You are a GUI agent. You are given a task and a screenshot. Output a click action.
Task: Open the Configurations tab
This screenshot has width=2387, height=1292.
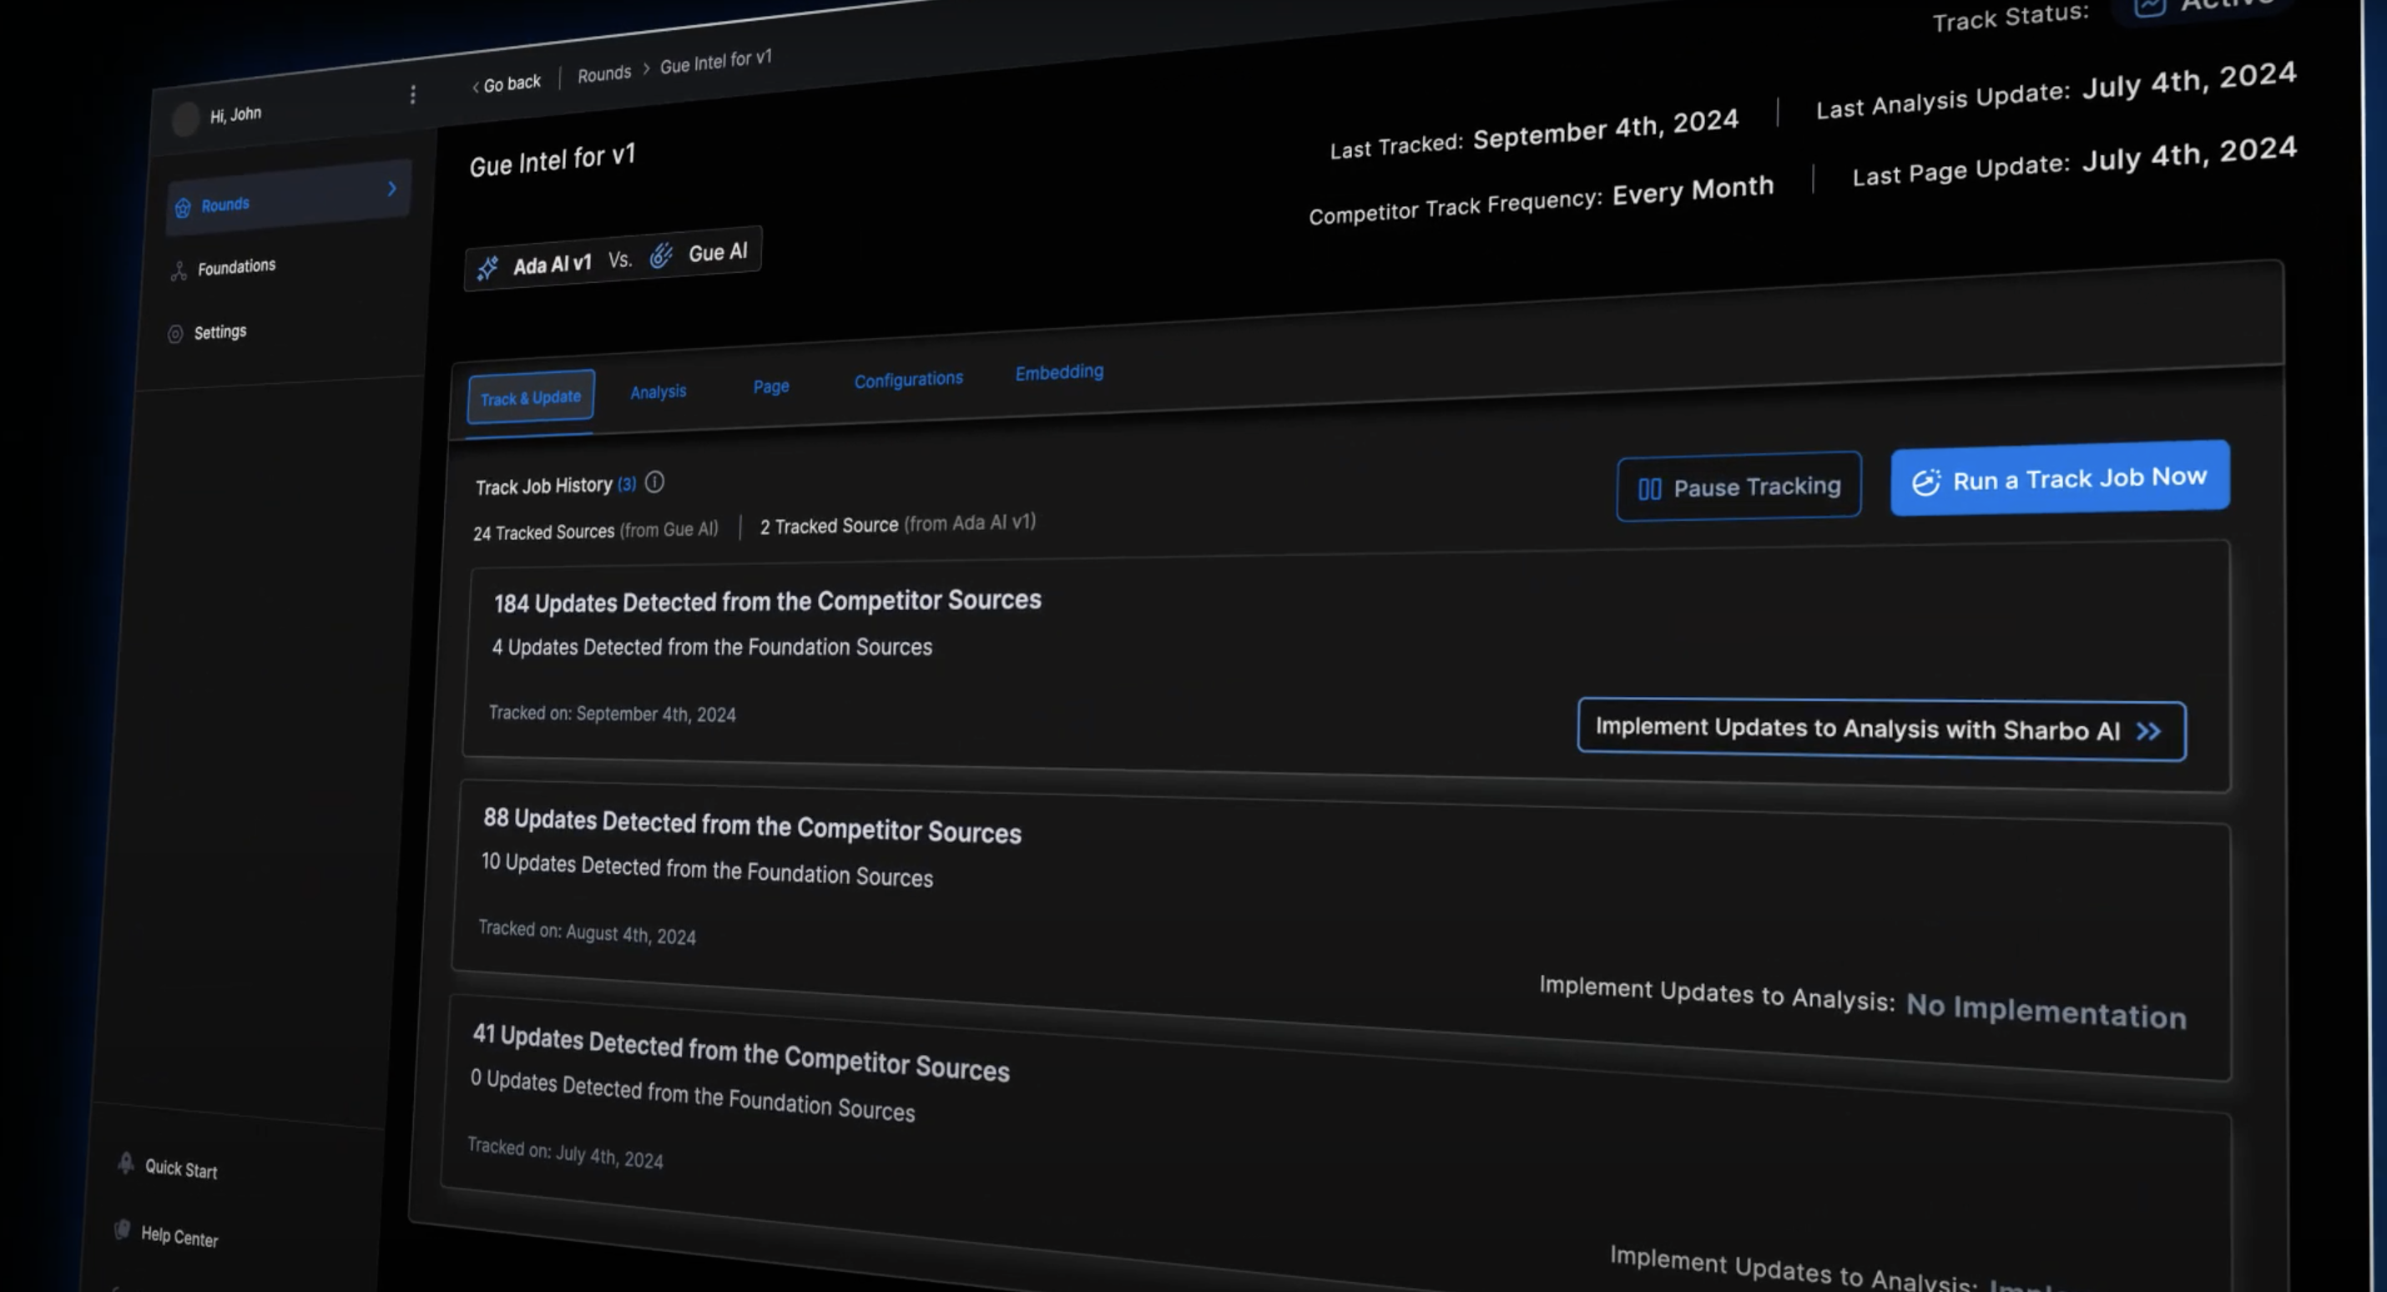pyautogui.click(x=908, y=380)
